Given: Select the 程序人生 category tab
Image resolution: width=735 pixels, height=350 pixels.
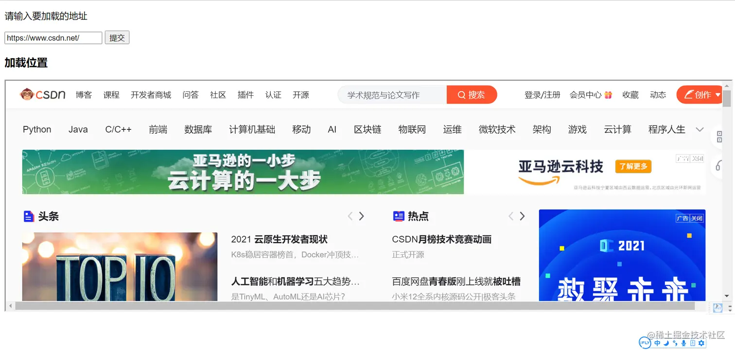Looking at the screenshot, I should (x=666, y=129).
